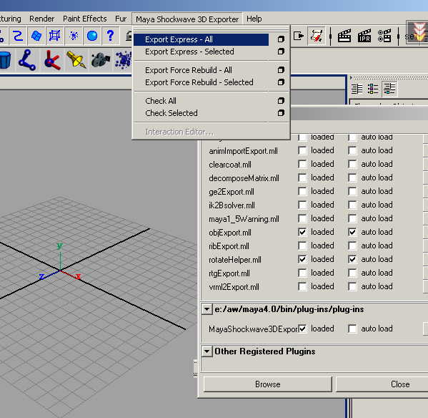Click the blue particle cloud shelf icon
The width and height of the screenshot is (428, 418).
(x=124, y=60)
